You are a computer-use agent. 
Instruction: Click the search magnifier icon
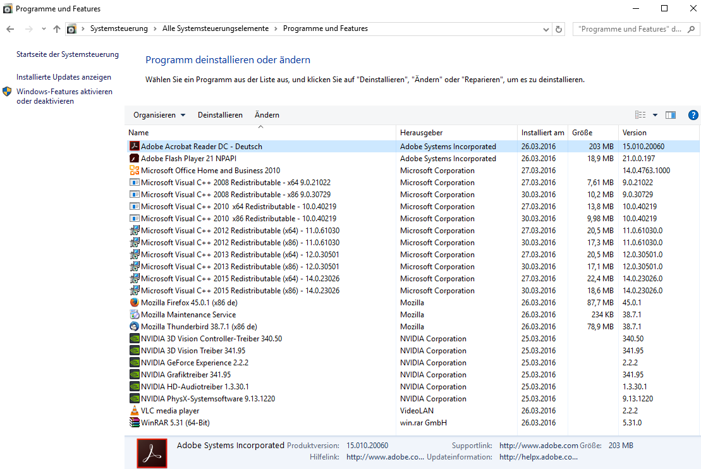click(x=691, y=29)
